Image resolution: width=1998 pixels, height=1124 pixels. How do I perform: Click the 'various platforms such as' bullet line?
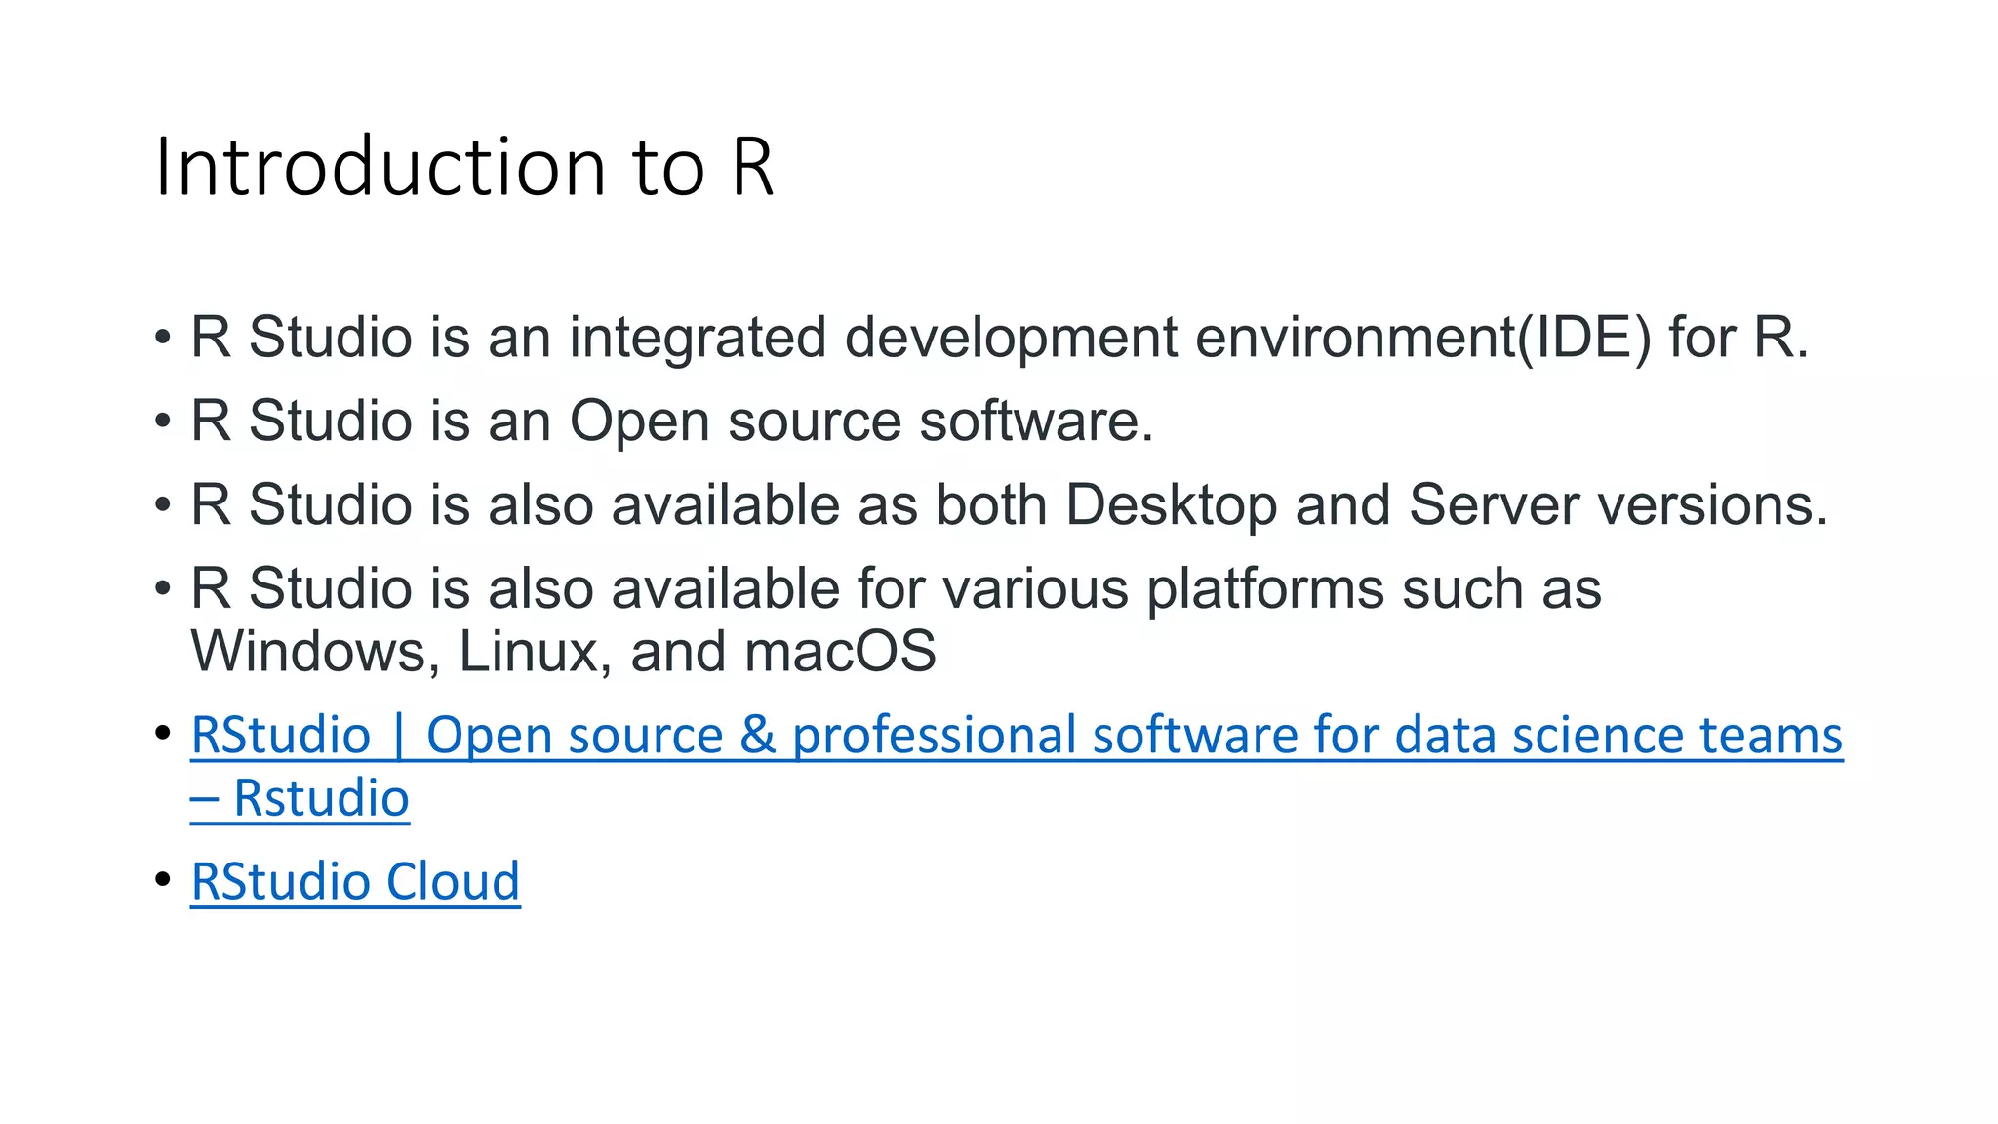click(x=896, y=589)
